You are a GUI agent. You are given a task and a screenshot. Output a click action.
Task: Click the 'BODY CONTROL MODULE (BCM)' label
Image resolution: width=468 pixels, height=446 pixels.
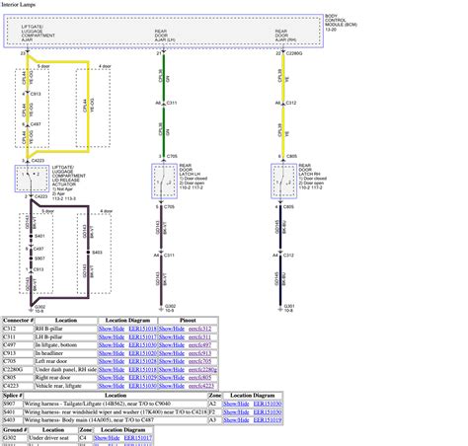[x=341, y=23]
